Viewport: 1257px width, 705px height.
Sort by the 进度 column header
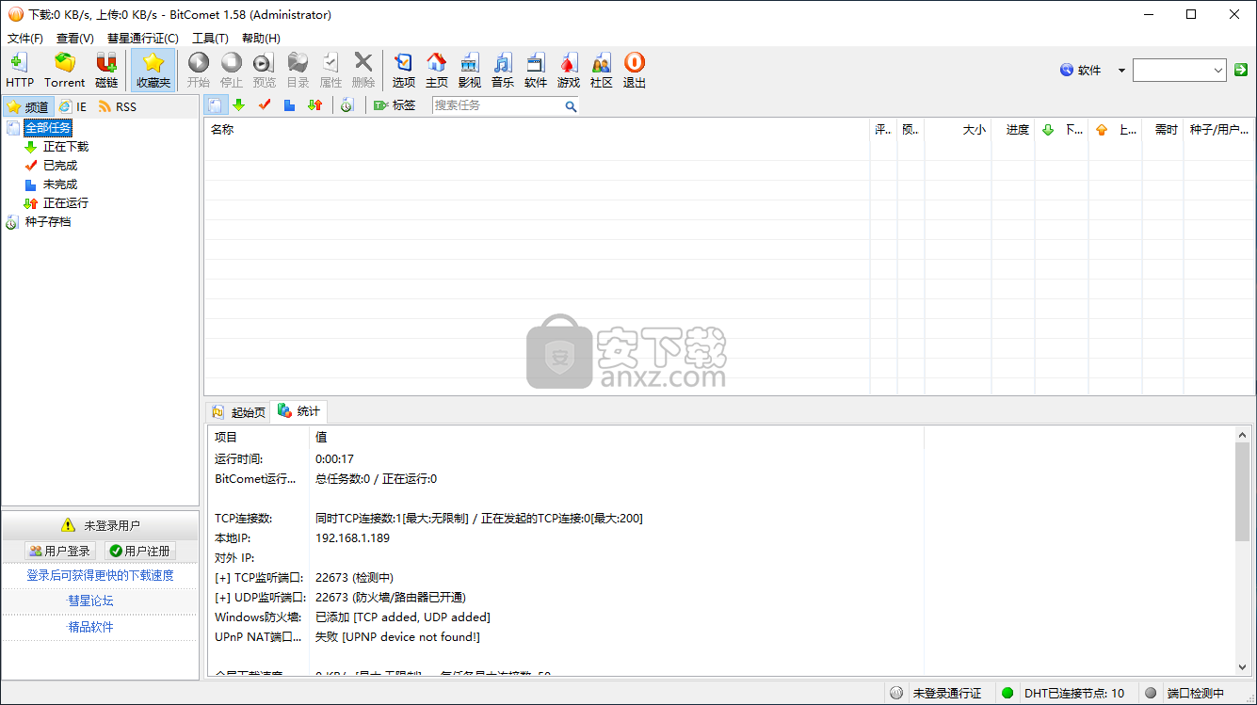(1013, 130)
